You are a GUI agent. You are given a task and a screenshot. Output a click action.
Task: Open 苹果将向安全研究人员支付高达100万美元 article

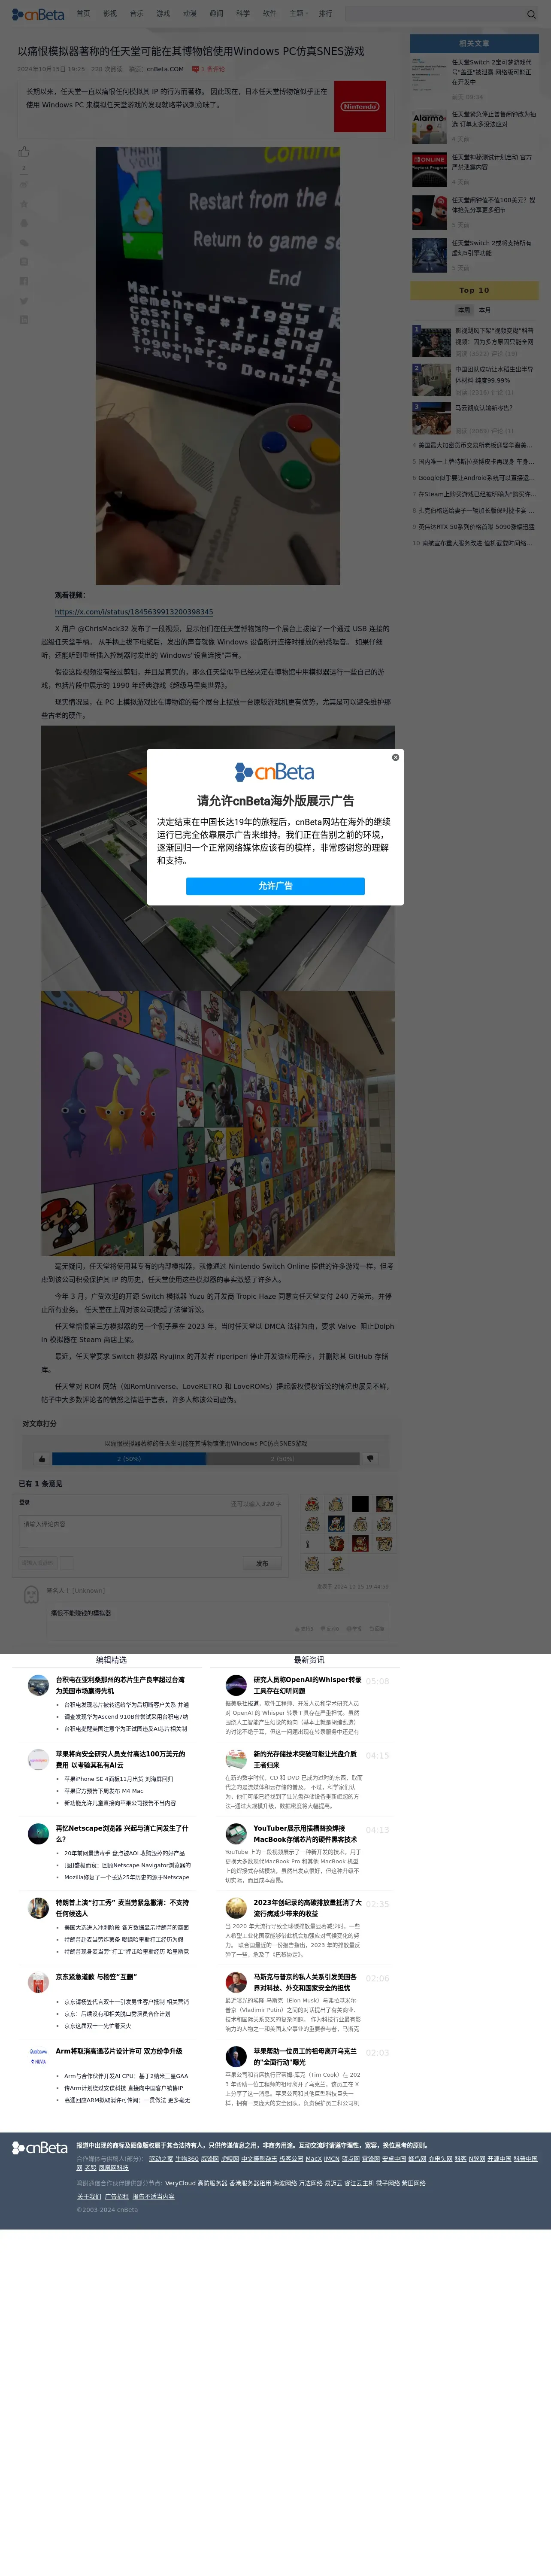(120, 1759)
